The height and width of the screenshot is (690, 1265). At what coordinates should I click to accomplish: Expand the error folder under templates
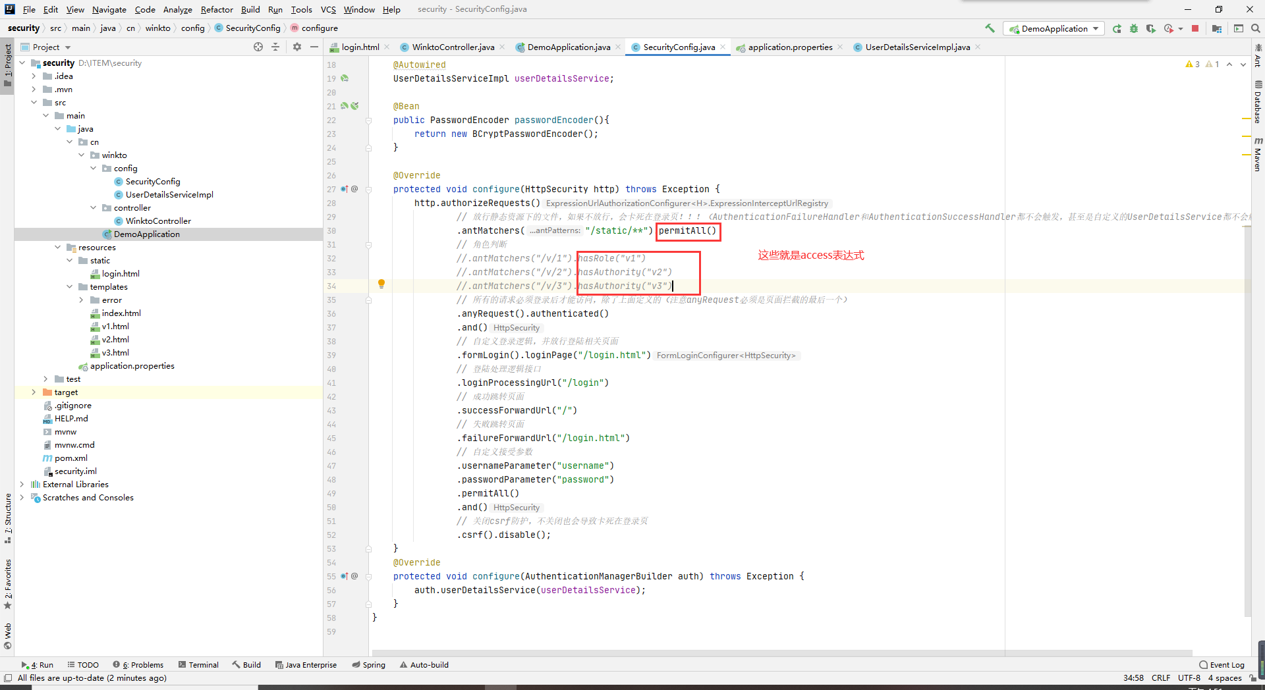coord(82,300)
